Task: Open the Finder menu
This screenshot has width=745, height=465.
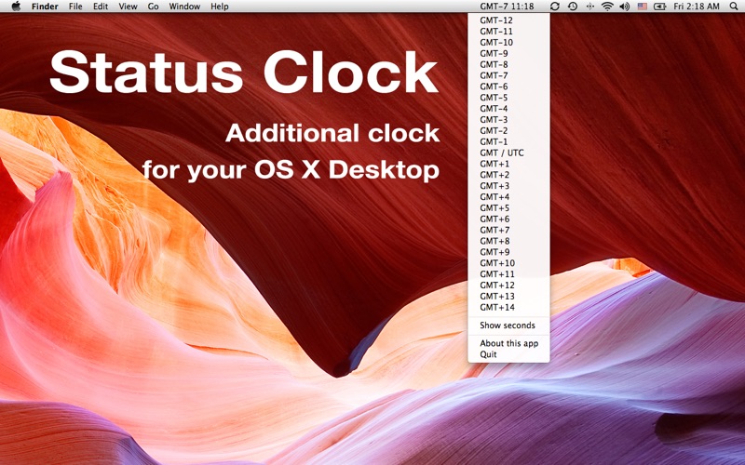Action: coord(45,7)
